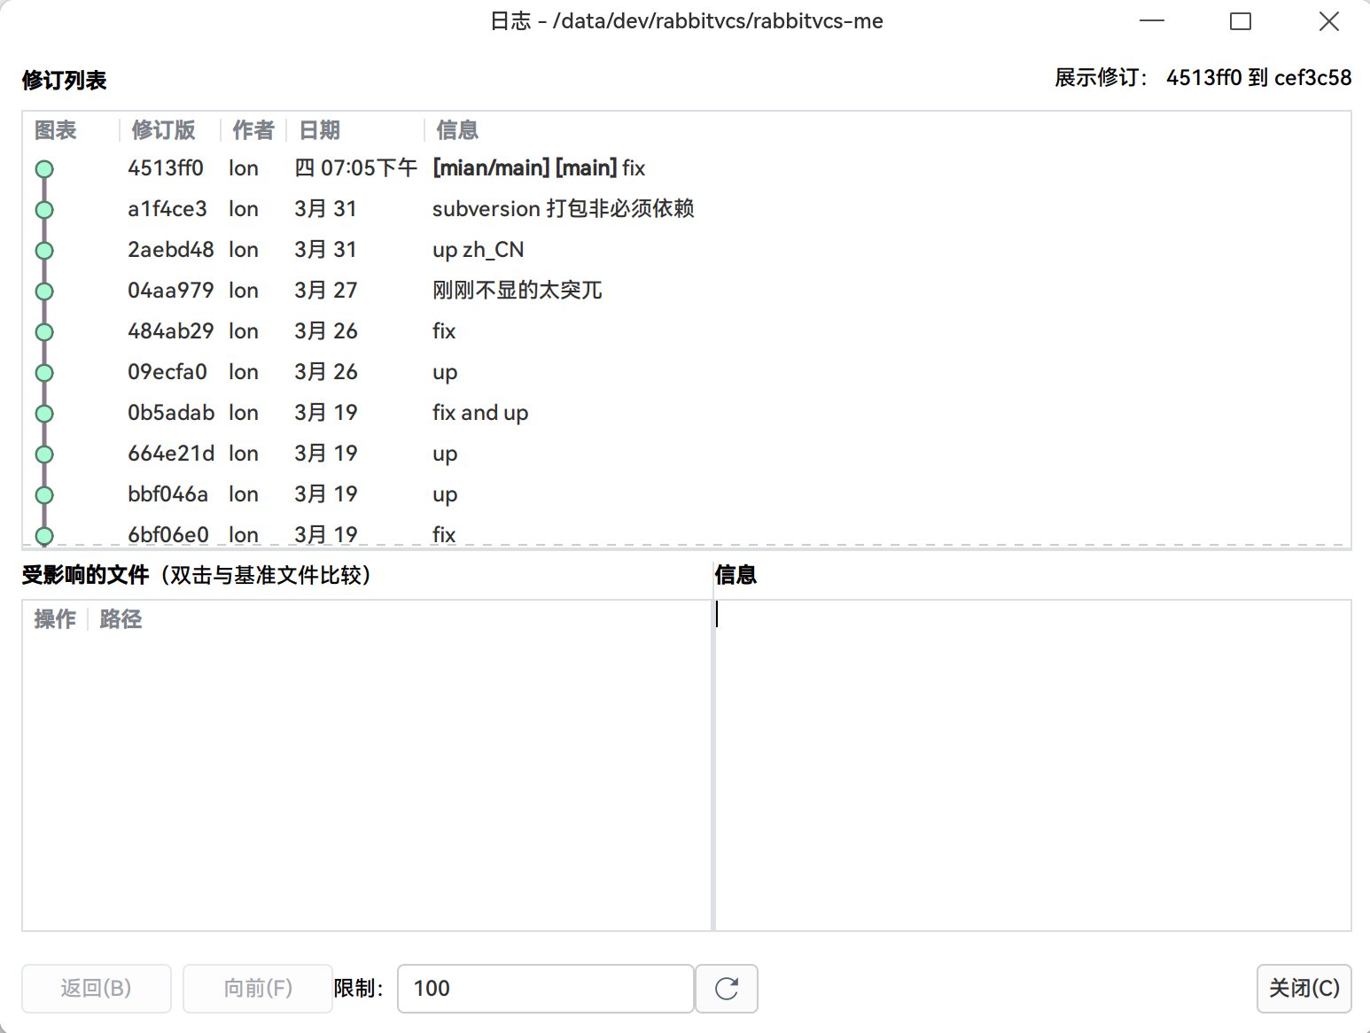
Task: Click the 限制 value input field
Action: (545, 989)
